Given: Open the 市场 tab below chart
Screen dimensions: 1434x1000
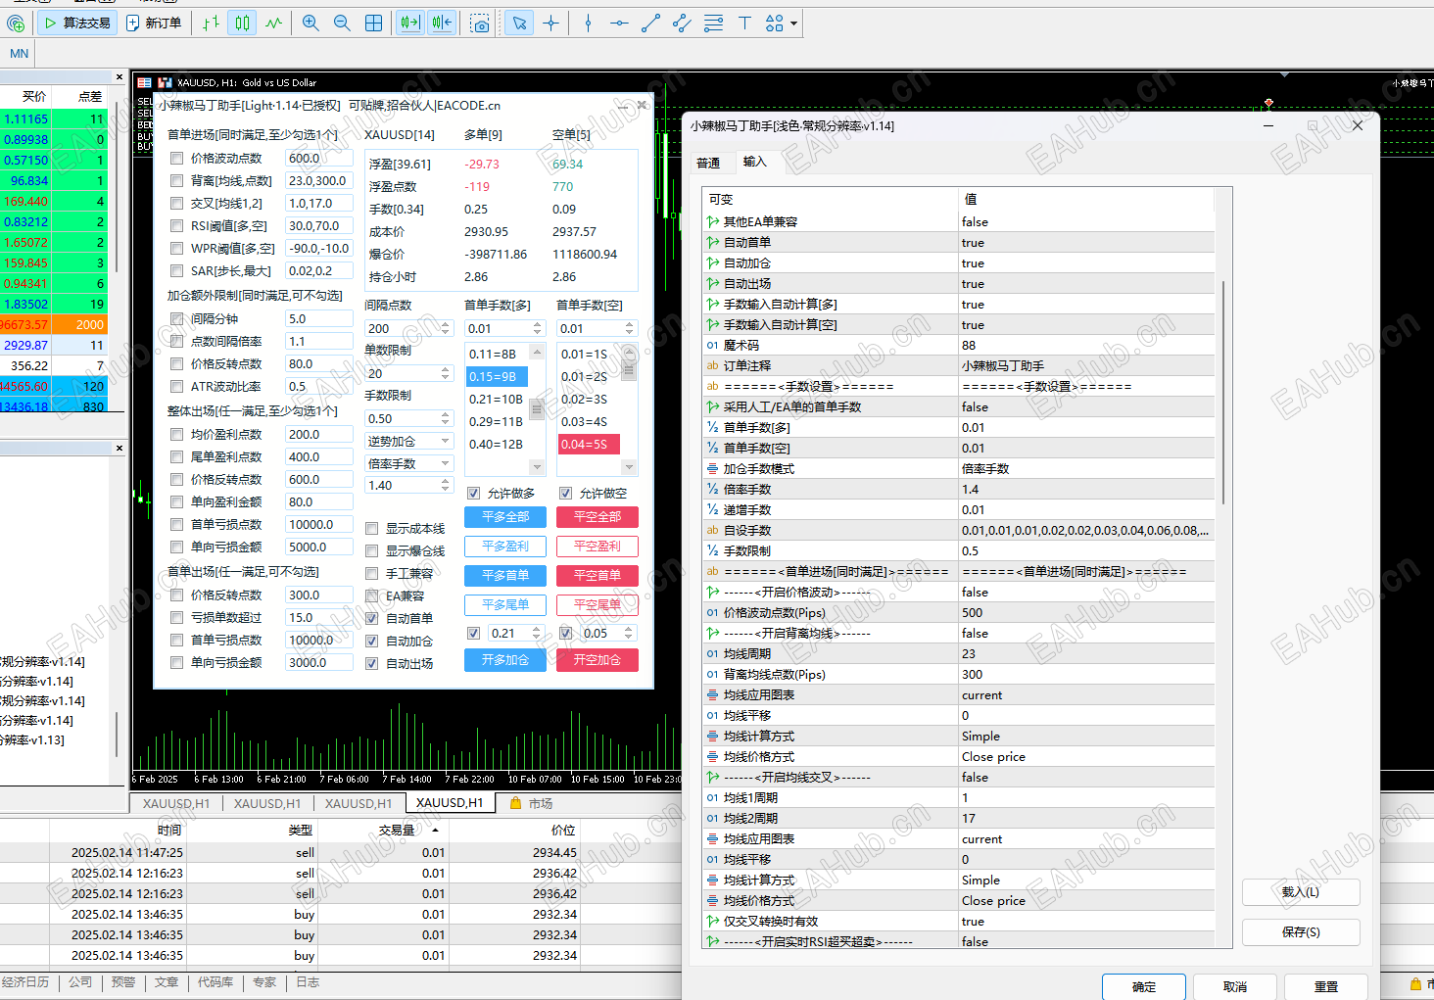Looking at the screenshot, I should 532,803.
